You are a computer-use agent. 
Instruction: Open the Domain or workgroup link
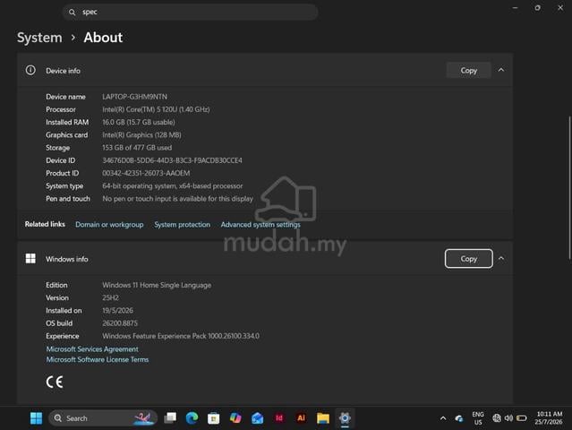[109, 225]
